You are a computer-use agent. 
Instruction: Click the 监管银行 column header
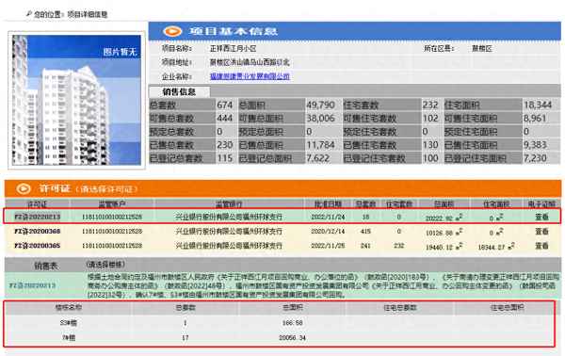point(229,204)
